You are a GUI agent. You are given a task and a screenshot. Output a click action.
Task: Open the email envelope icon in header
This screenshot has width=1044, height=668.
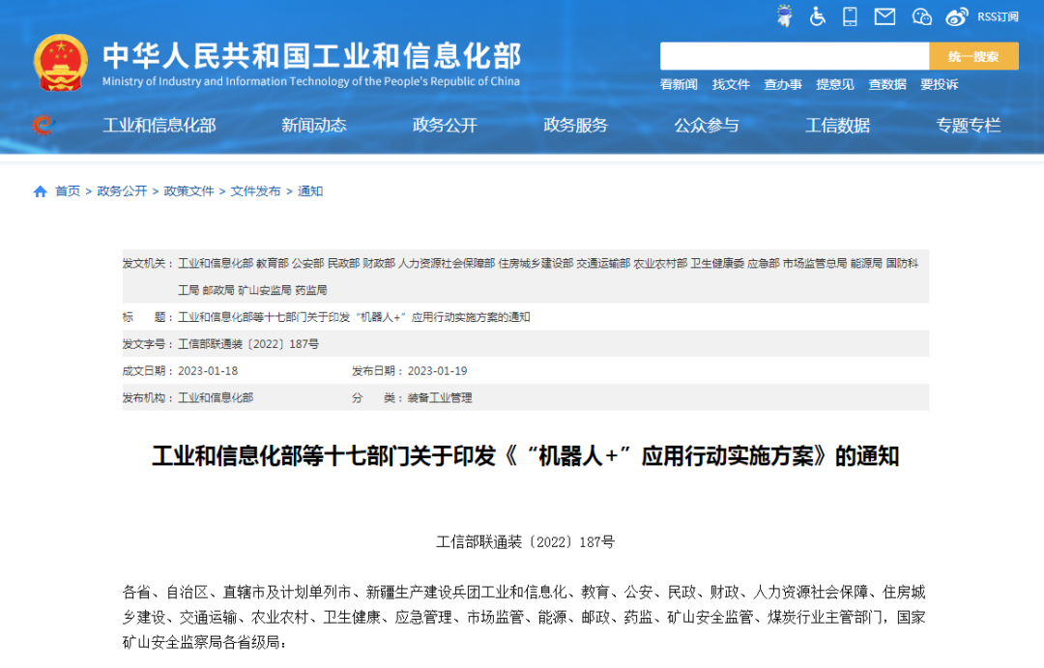pos(884,16)
